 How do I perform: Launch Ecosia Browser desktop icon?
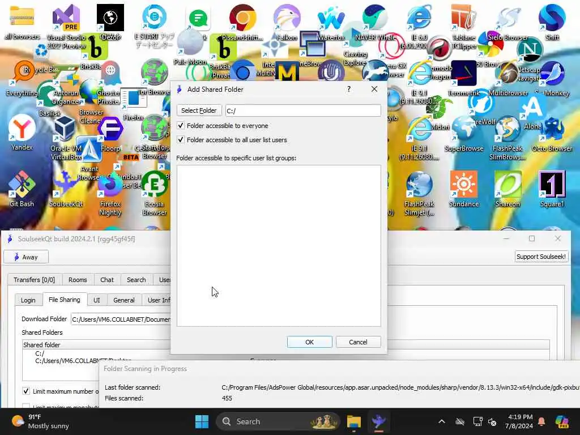click(x=154, y=193)
